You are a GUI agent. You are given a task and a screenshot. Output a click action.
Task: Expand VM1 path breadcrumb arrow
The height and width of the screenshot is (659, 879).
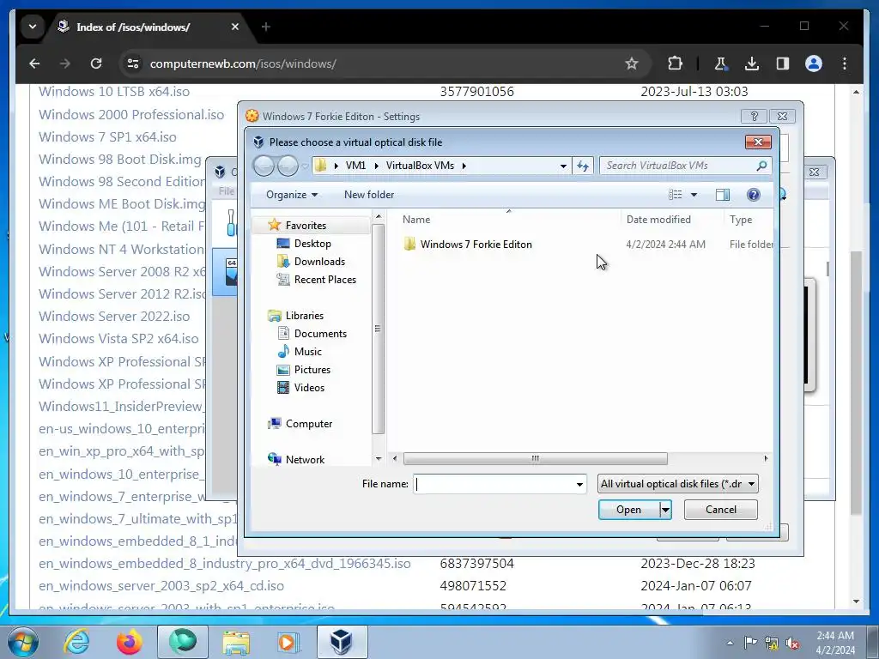[x=376, y=166]
